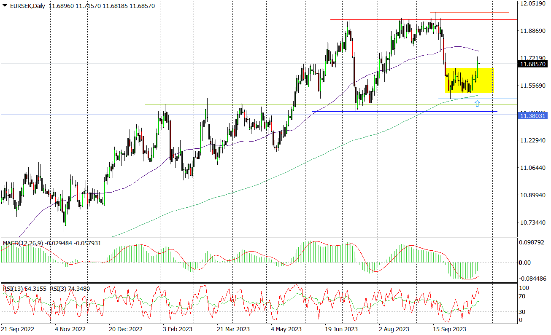Image resolution: width=551 pixels, height=335 pixels.
Task: Click date label 21 Sep 2022
Action: pos(18,329)
